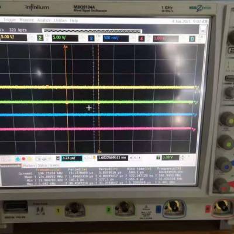This screenshot has height=234, width=234.
Task: Switch to the Markers tab
Action: tap(29, 166)
